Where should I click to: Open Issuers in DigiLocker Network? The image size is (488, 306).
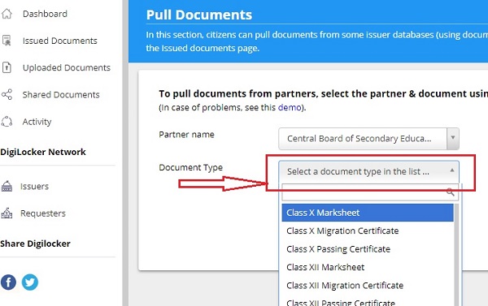(34, 187)
